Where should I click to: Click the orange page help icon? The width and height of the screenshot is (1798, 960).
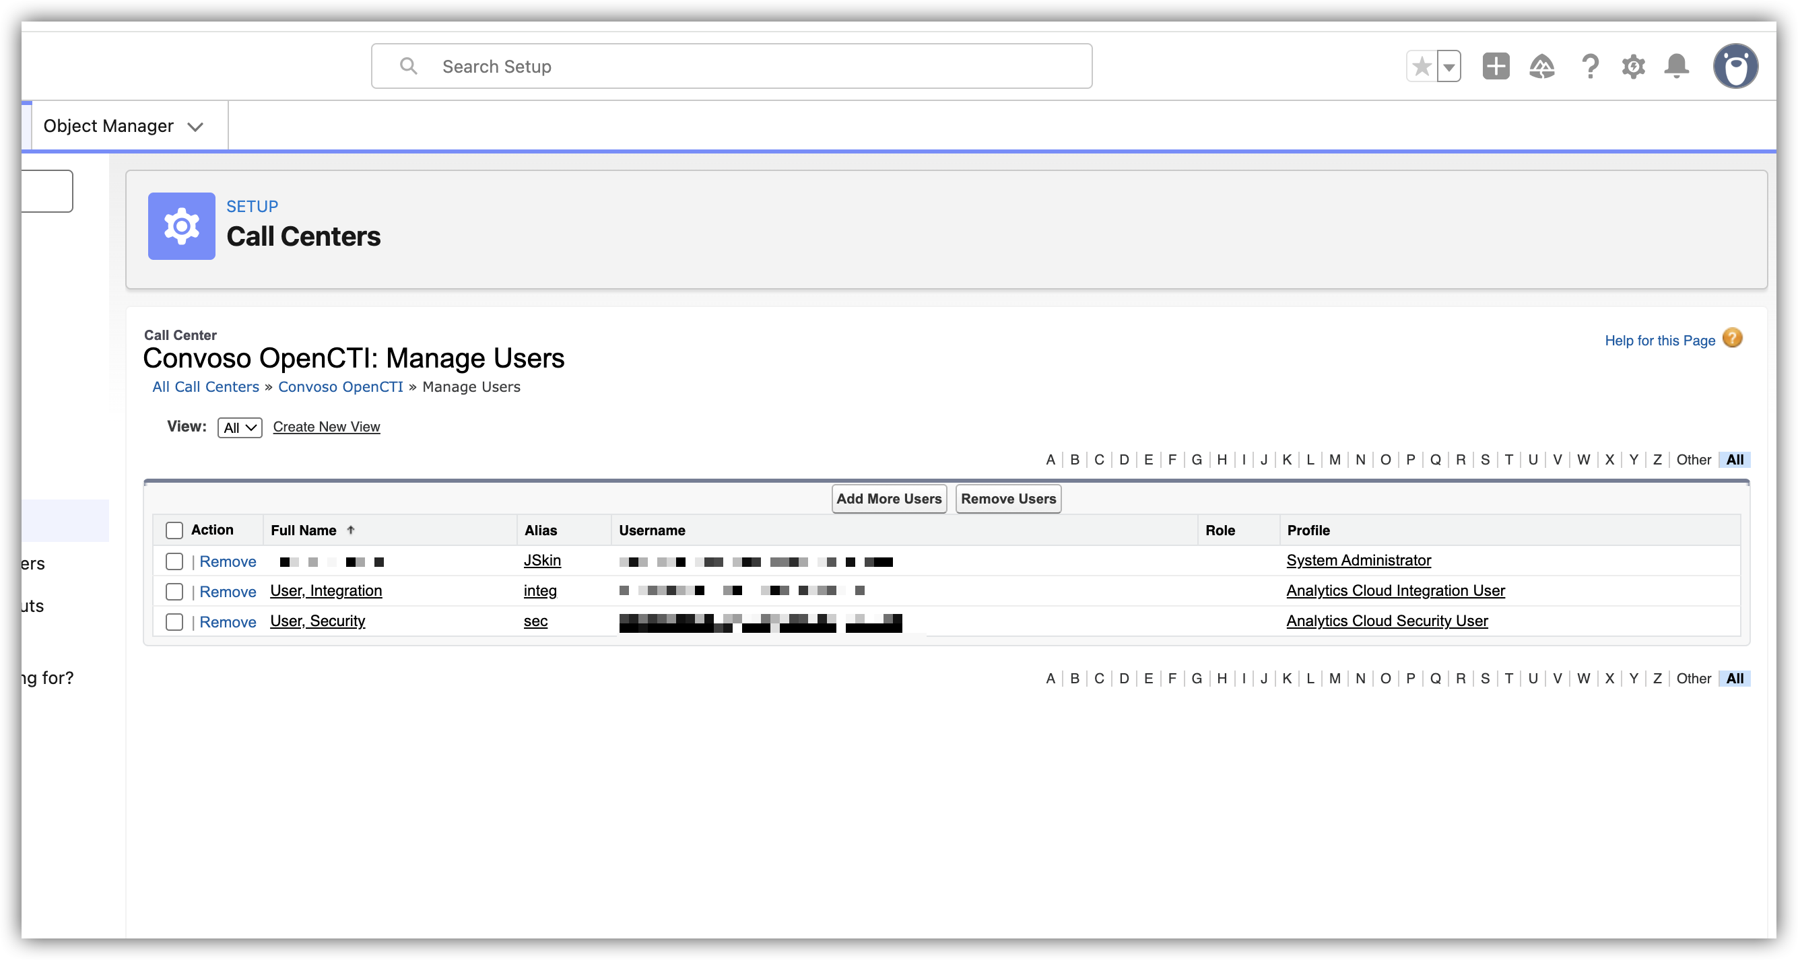1733,339
